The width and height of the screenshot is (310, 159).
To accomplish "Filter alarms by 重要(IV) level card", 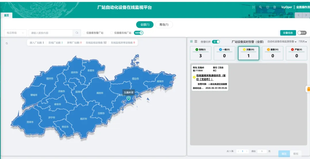I will click(273, 53).
